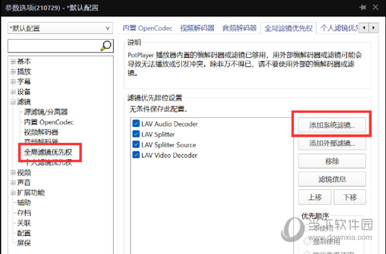The width and height of the screenshot is (386, 254).
Task: Show more tabs with the right arrow
Action: (x=373, y=28)
